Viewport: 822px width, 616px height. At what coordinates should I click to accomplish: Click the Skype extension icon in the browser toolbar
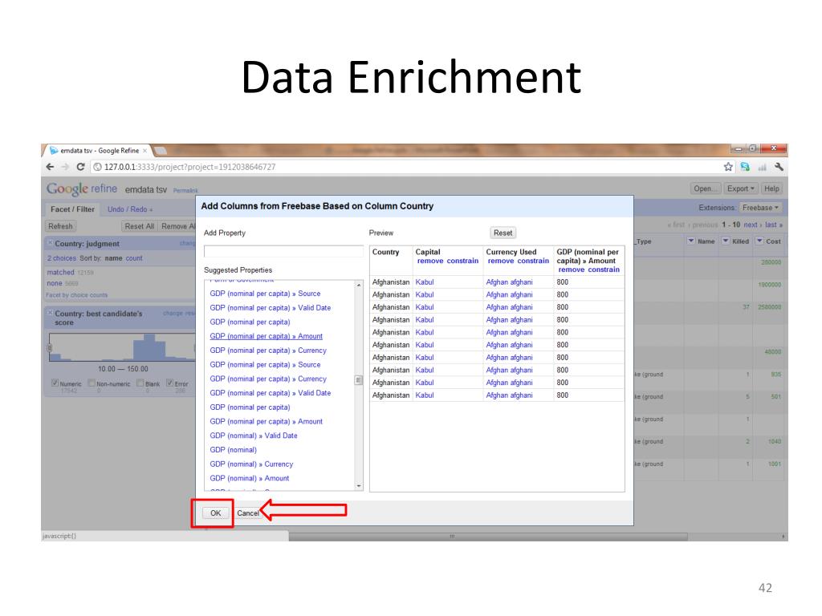(745, 167)
